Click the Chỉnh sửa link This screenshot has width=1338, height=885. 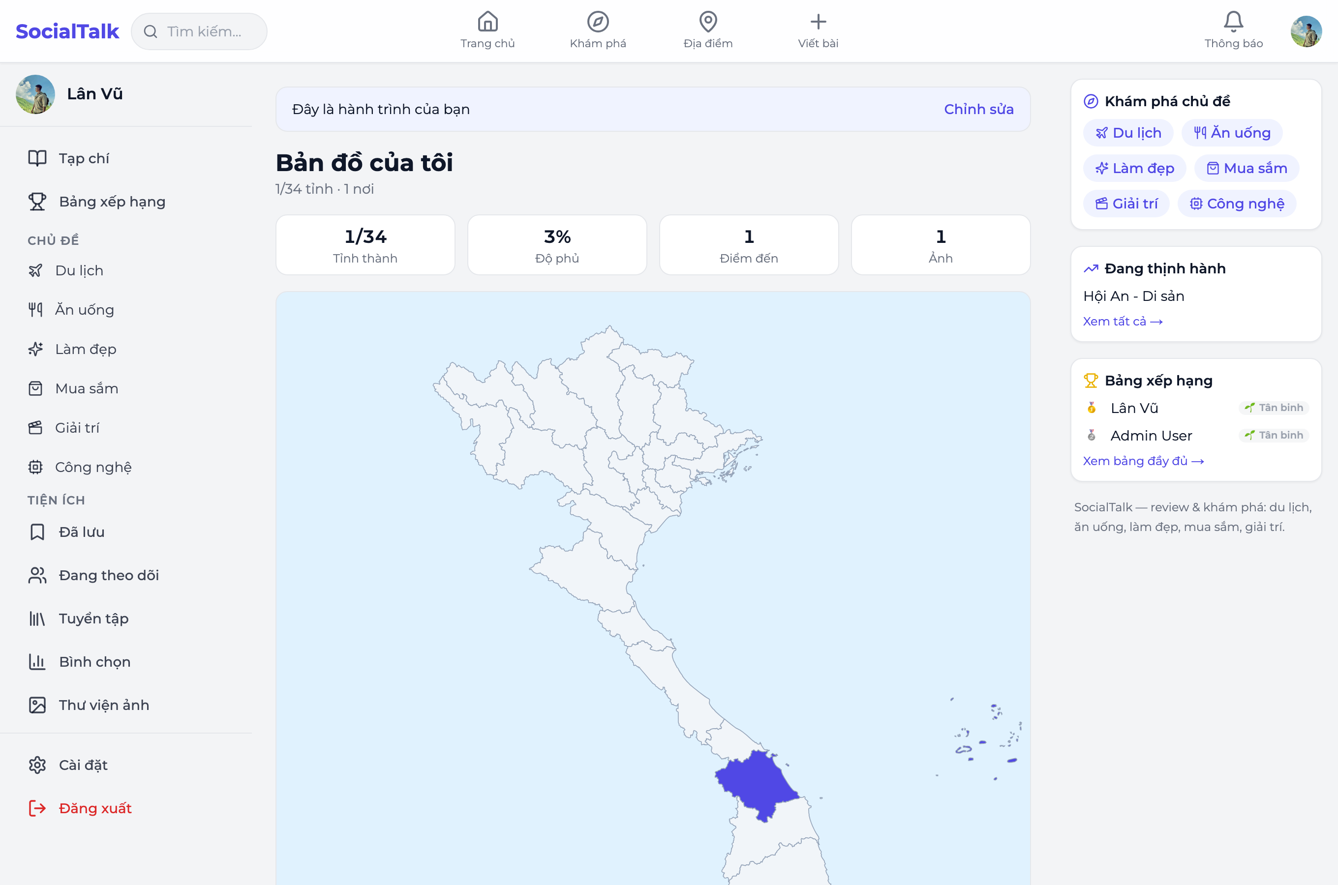tap(978, 109)
